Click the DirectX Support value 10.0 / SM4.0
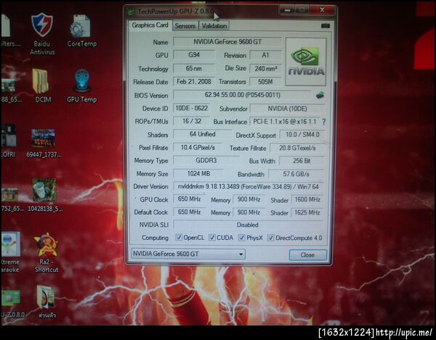 click(x=302, y=135)
